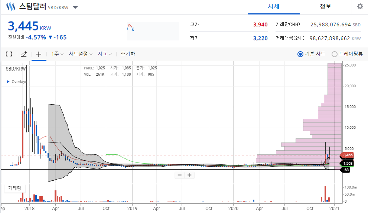
Task: Open the 지표 indicators dropdown
Action: pos(105,54)
